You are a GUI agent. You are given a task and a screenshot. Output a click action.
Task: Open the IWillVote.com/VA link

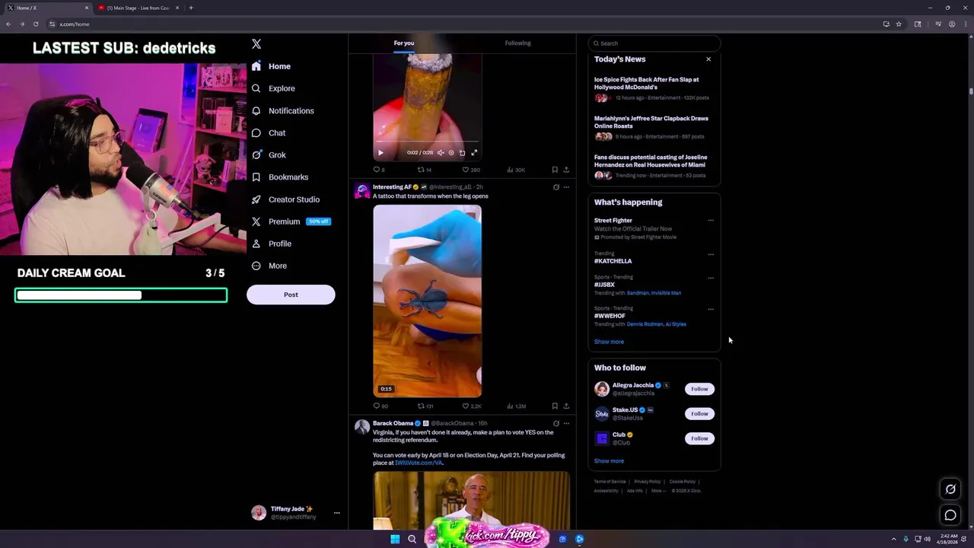point(419,463)
